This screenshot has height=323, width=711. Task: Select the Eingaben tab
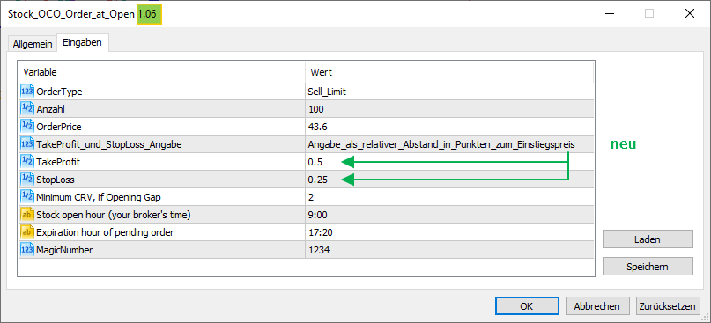point(82,43)
